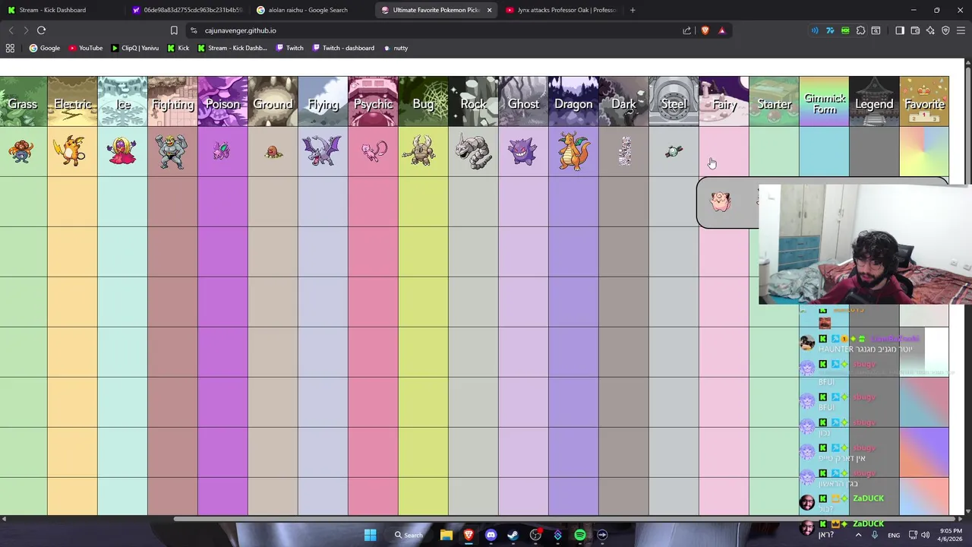
Task: Click the 7TV extension icon
Action: click(x=830, y=30)
